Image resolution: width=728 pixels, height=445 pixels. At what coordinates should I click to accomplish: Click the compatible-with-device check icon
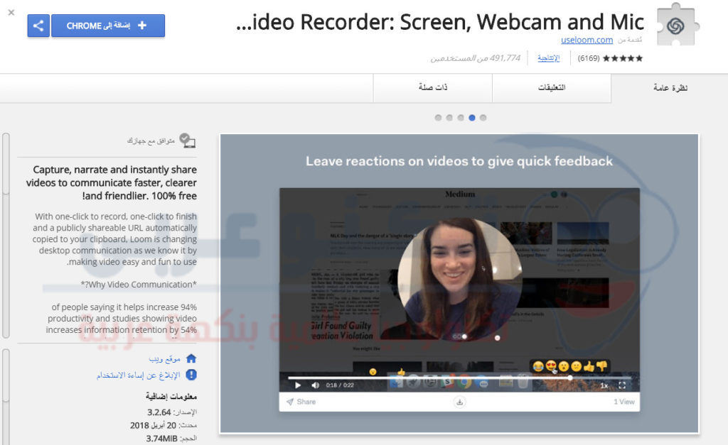(x=187, y=140)
